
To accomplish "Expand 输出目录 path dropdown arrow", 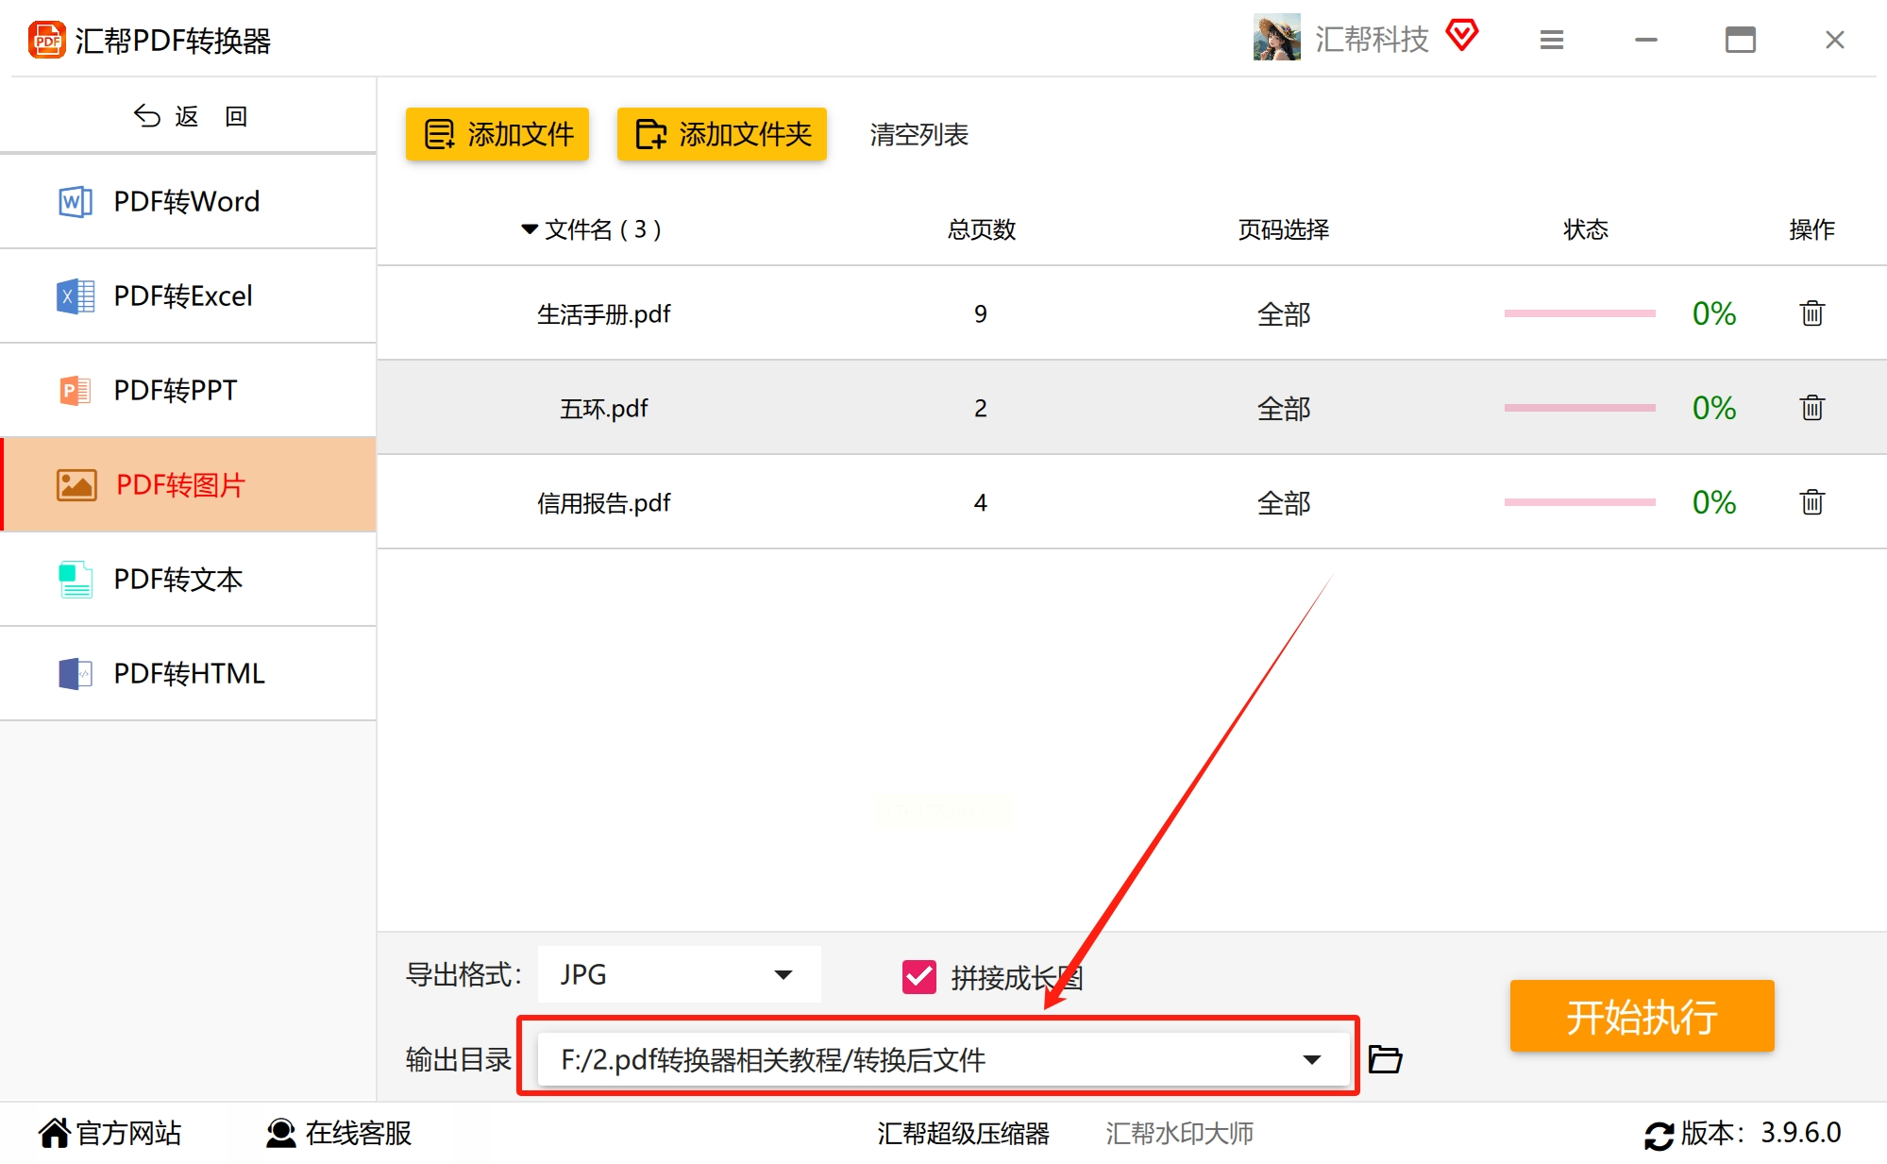I will (1311, 1059).
